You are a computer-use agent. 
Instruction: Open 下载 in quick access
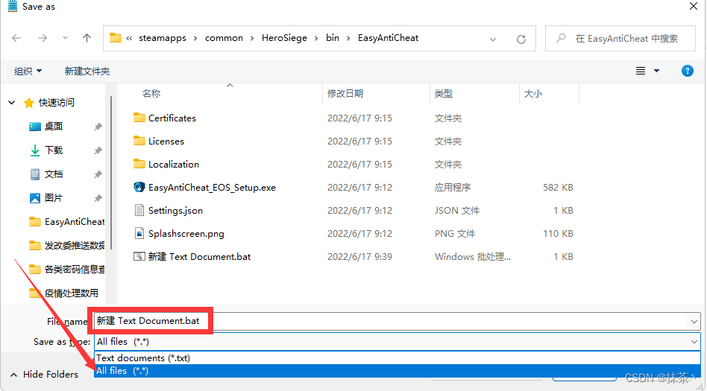(53, 150)
